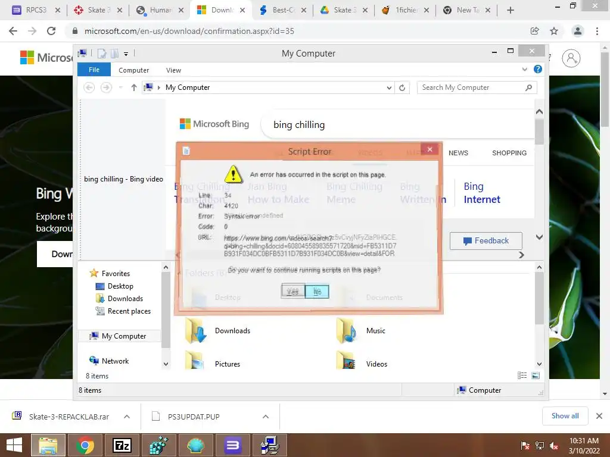Click muted volume tray icon

coord(554,446)
